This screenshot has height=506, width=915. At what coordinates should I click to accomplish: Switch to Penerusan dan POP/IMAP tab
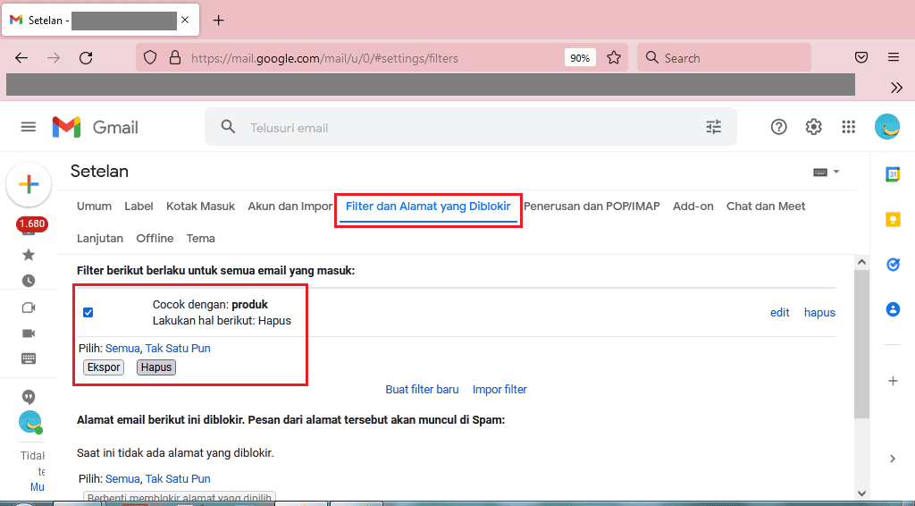(x=592, y=206)
